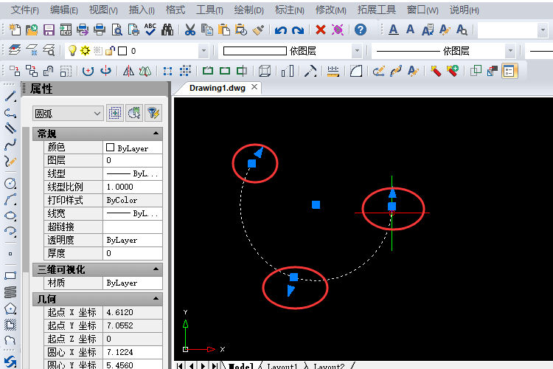Open the text style dropdown arrow
The width and height of the screenshot is (553, 369).
543,30
